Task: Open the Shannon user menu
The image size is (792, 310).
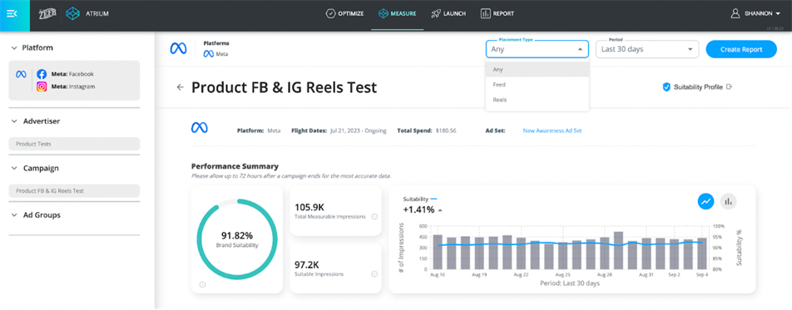Action: click(x=755, y=13)
